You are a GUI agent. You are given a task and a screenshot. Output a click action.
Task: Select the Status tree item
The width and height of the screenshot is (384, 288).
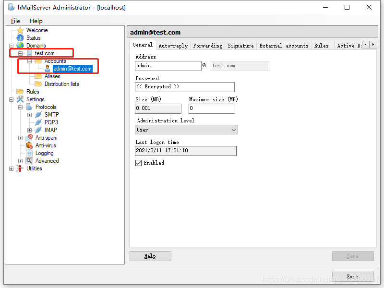click(x=33, y=38)
